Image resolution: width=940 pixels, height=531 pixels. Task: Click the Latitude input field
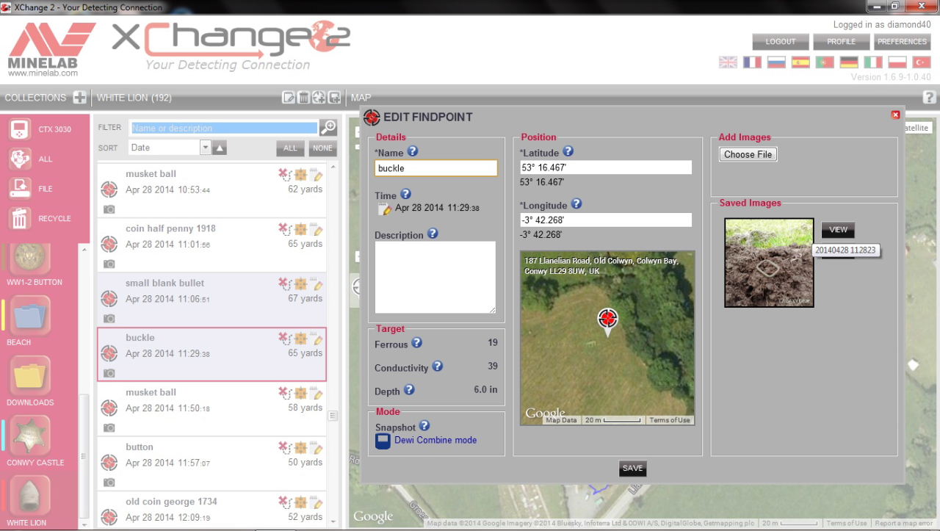[x=606, y=167]
